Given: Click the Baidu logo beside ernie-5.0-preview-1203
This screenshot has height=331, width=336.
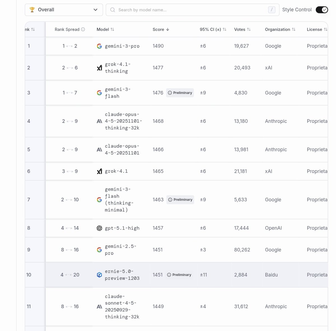Looking at the screenshot, I should 99,275.
